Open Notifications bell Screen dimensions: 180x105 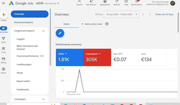pos(137,1)
